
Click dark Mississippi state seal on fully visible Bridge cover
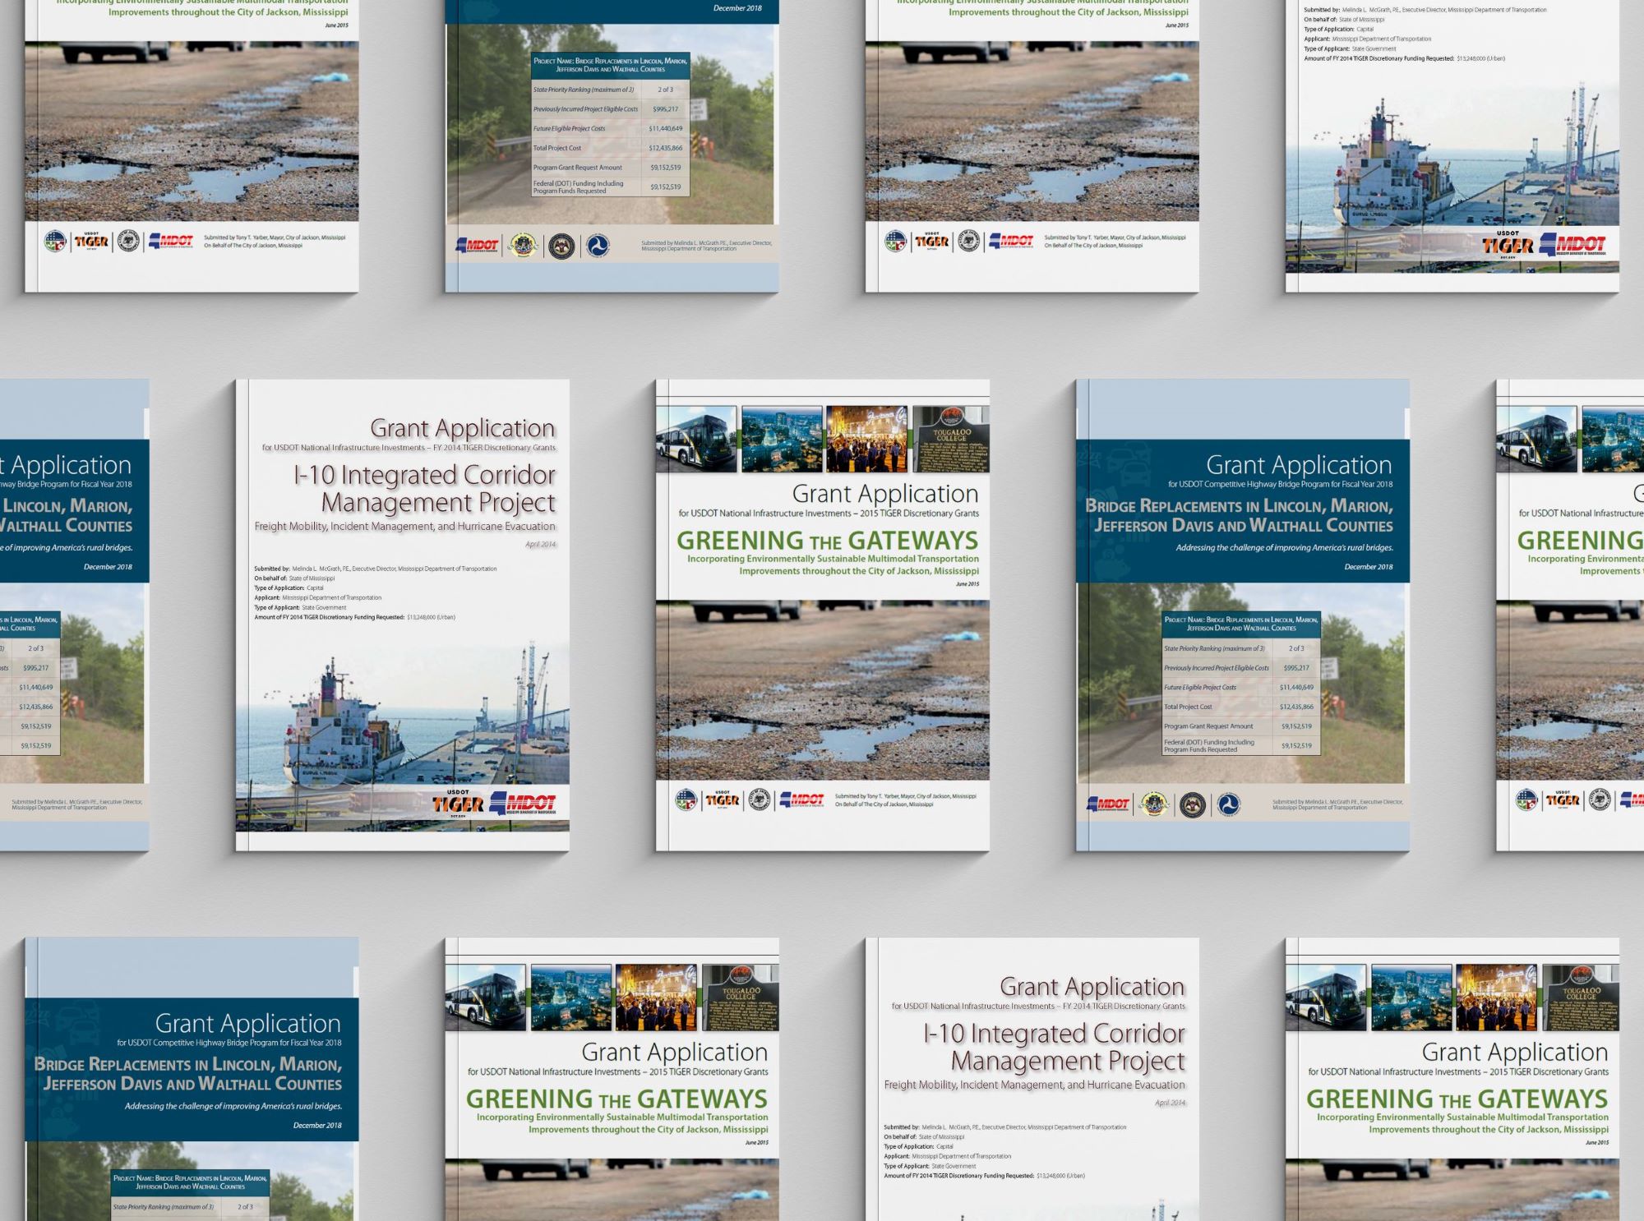point(1193,804)
